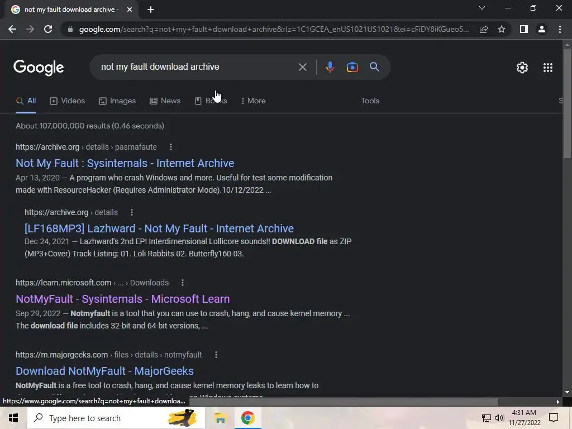Viewport: 572px width, 429px height.
Task: Open Google quick settings gear
Action: (x=522, y=68)
